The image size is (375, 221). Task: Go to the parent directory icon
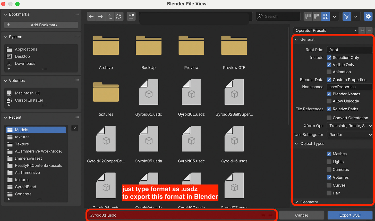(x=109, y=16)
